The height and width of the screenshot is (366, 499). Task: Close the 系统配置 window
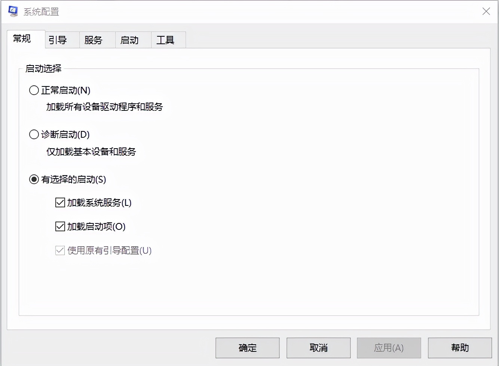pos(486,11)
